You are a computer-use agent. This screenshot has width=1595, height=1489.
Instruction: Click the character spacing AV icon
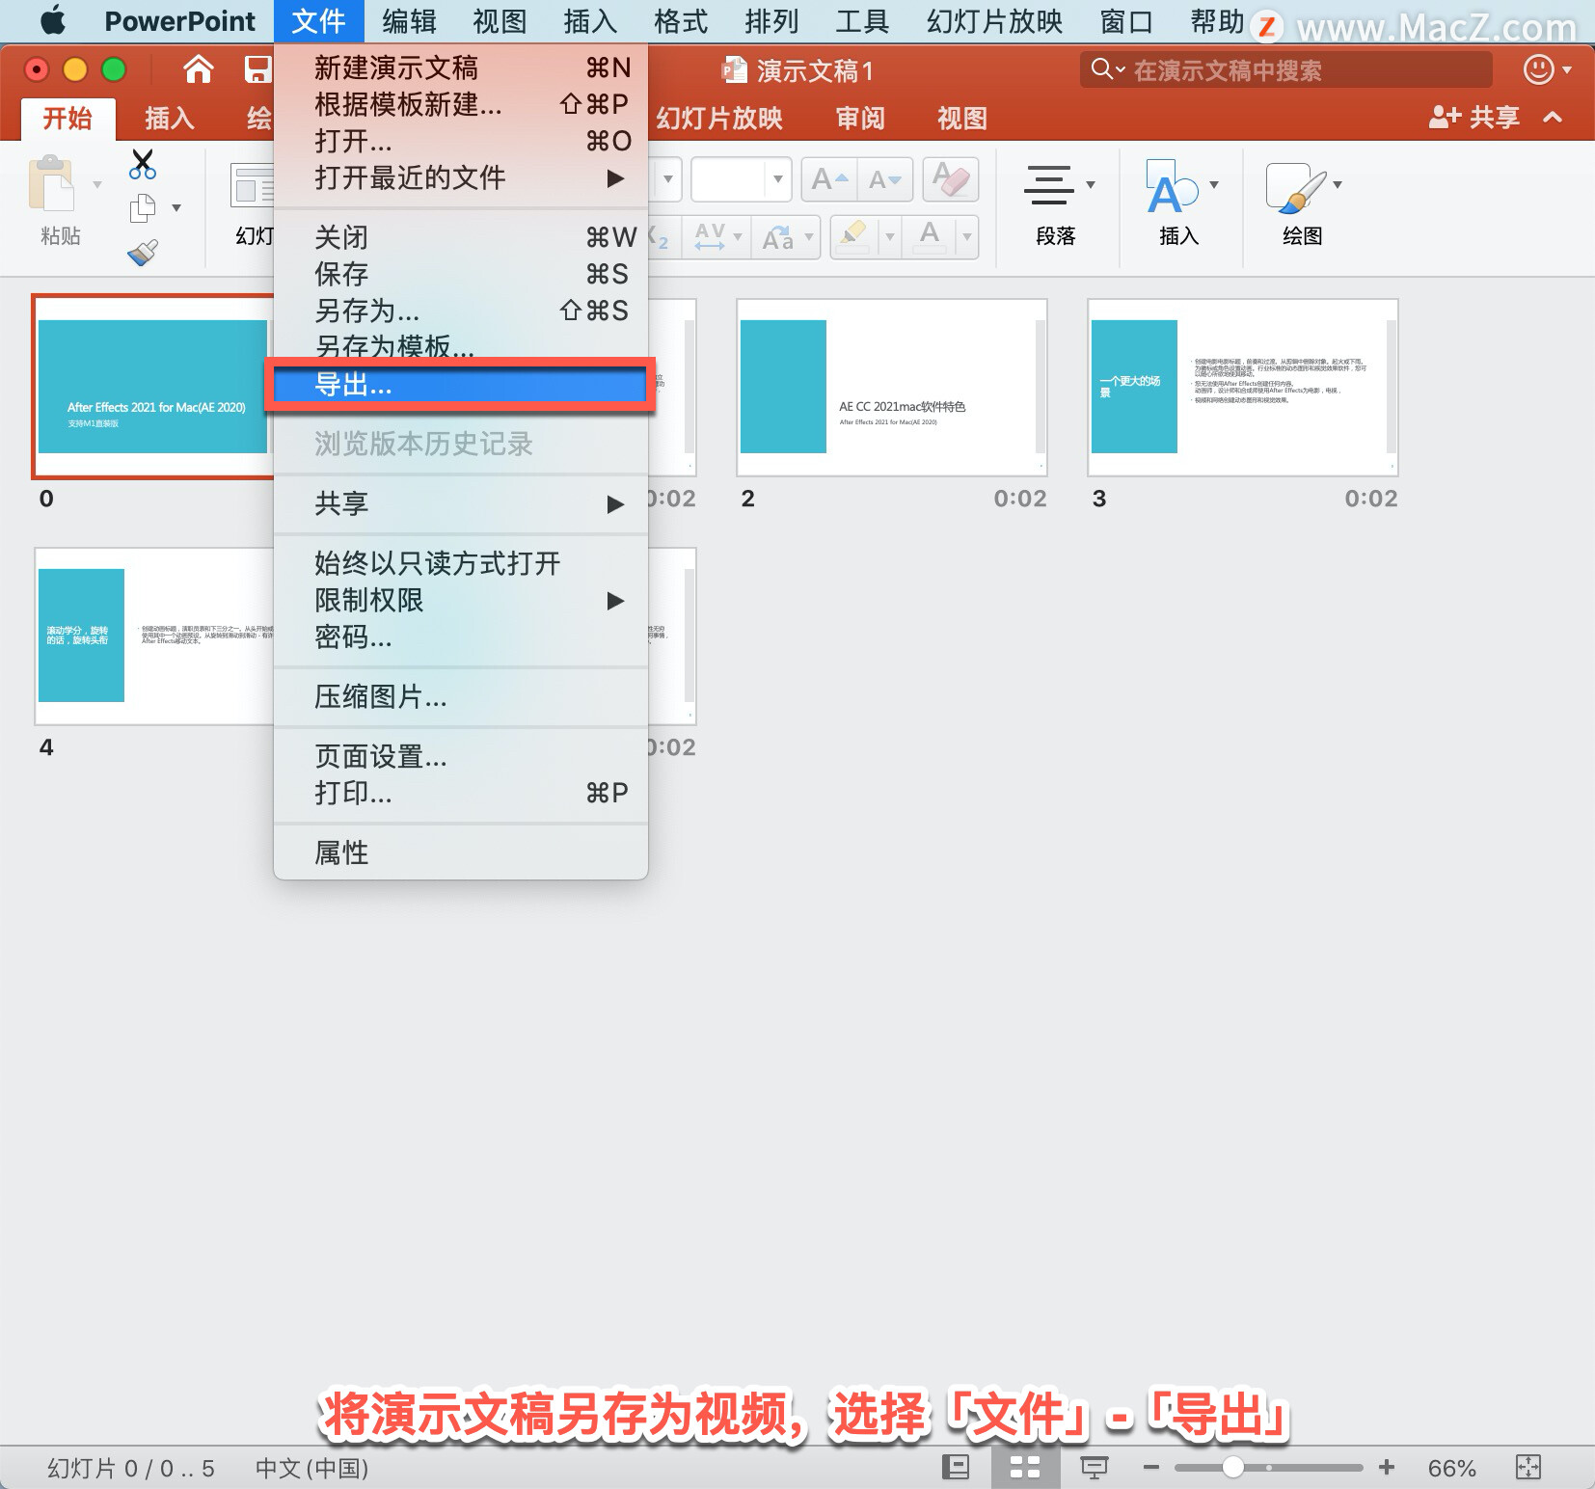click(x=710, y=236)
